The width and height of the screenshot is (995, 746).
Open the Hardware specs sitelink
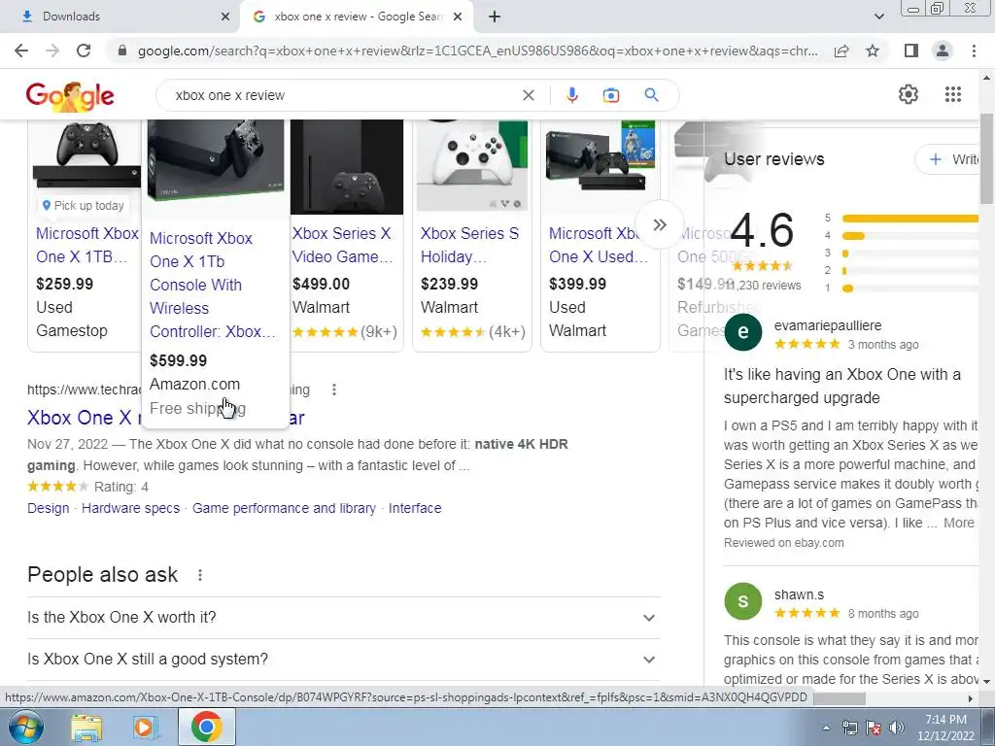click(x=131, y=508)
